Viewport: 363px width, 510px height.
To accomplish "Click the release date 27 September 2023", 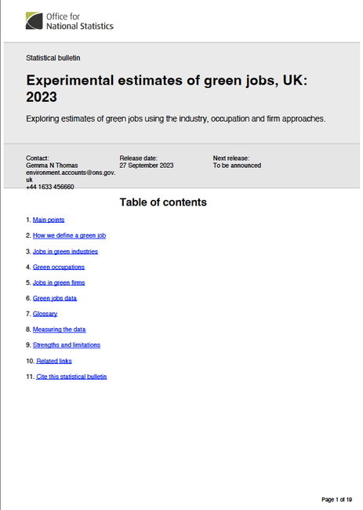I will [x=147, y=166].
